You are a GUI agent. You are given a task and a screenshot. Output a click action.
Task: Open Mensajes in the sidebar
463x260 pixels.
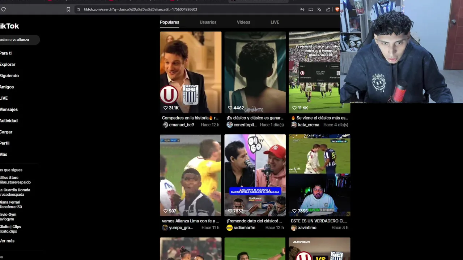(x=9, y=109)
